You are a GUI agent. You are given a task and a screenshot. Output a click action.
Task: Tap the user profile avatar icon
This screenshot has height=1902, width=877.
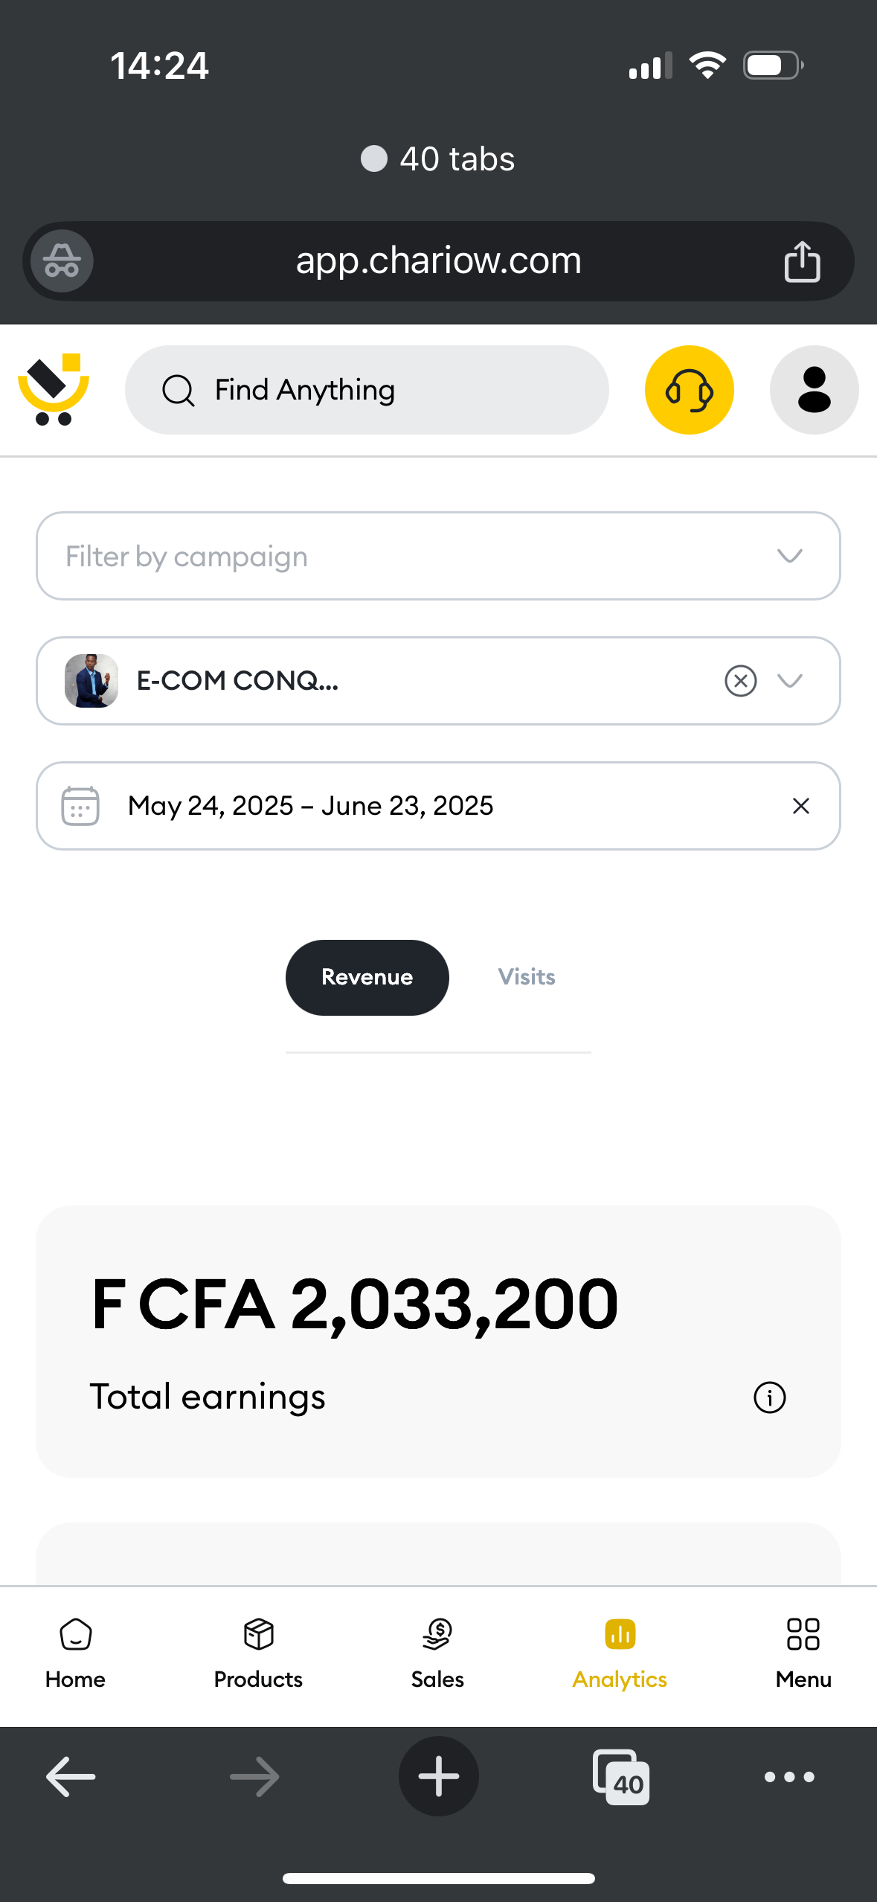814,390
